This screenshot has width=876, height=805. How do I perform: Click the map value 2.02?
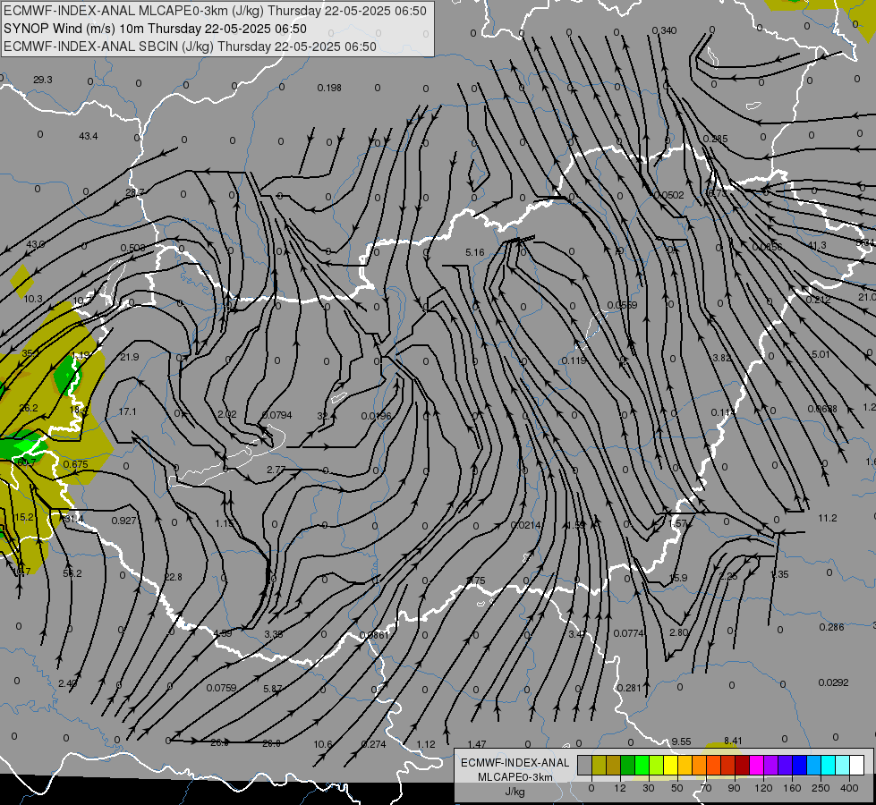pyautogui.click(x=226, y=414)
